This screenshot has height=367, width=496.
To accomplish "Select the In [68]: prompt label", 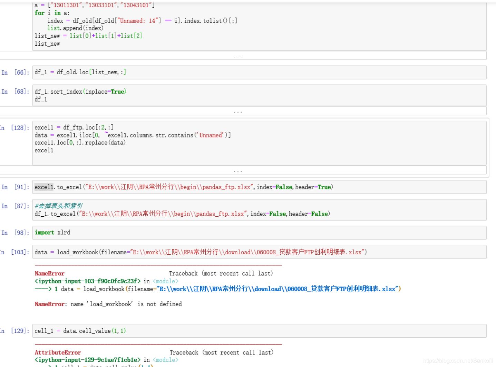I will point(15,92).
